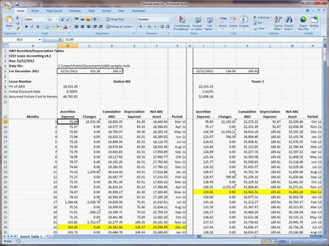Open Sort & Filter menu
329x246 pixels.
pyautogui.click(x=279, y=23)
